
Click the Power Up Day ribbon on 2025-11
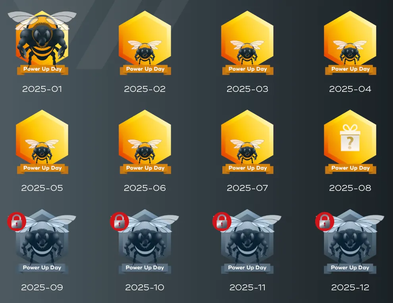247,268
